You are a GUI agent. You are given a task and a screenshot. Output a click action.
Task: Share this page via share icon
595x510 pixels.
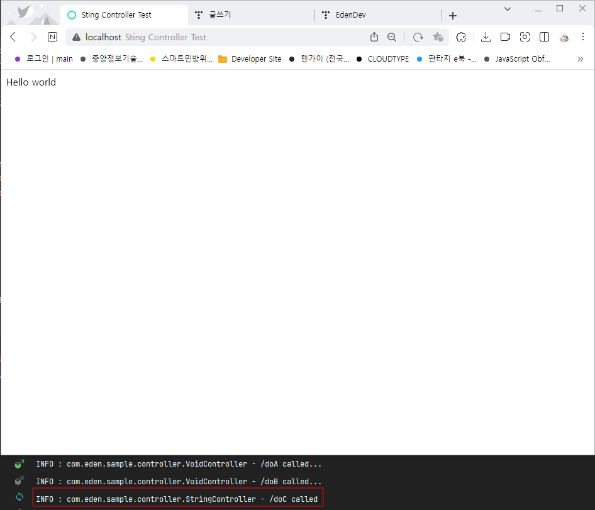coord(374,37)
